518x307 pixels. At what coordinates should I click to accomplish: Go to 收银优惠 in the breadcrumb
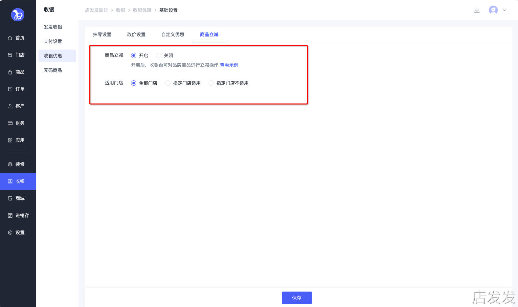pos(142,10)
